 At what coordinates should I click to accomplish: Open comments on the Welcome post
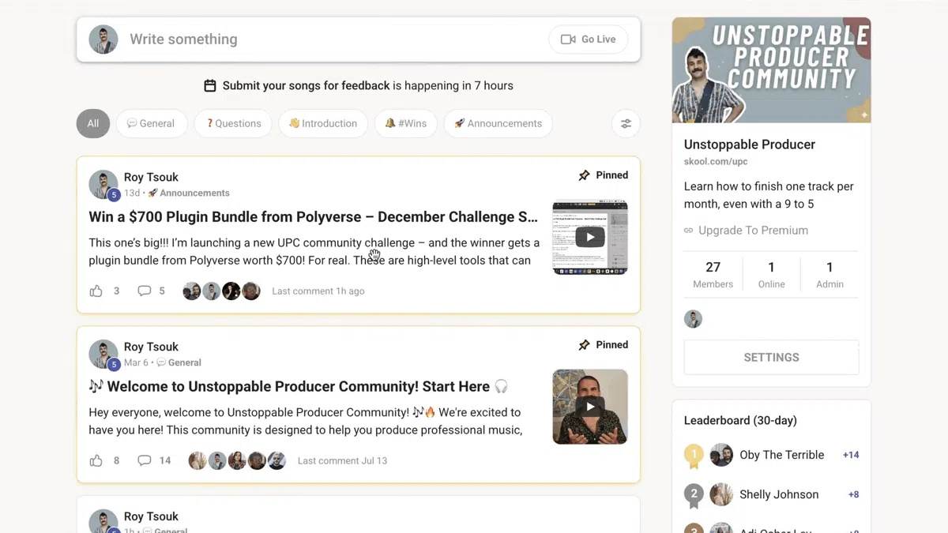[x=145, y=460]
